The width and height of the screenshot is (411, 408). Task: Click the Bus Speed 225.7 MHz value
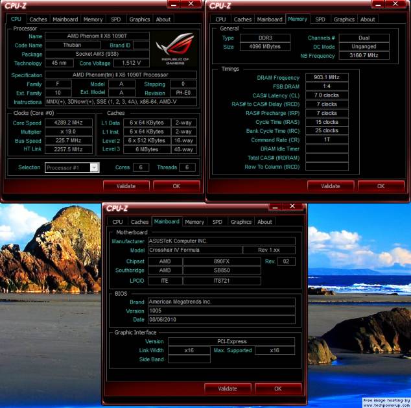click(x=69, y=141)
